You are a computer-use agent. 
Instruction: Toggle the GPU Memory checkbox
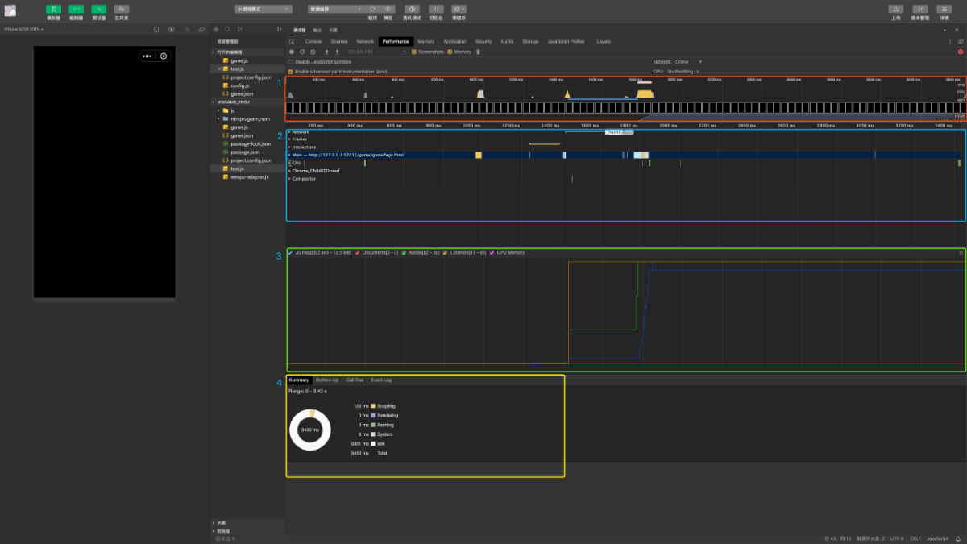(492, 252)
